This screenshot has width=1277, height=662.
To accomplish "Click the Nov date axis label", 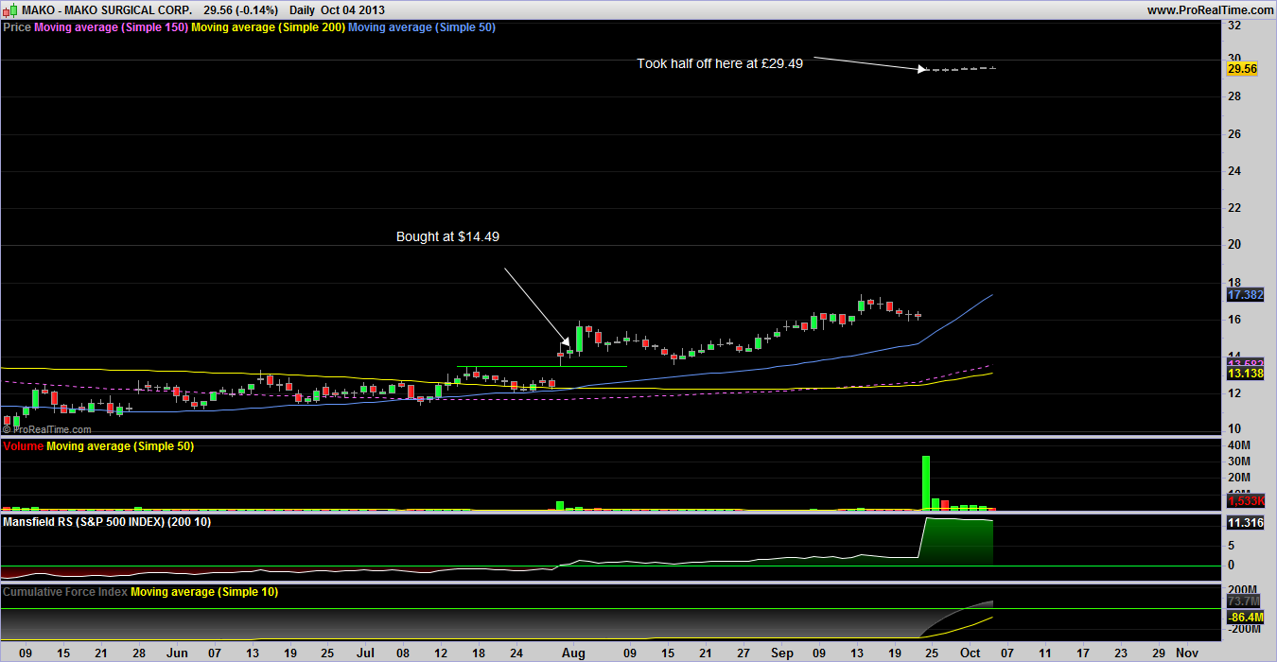I will pos(1186,653).
